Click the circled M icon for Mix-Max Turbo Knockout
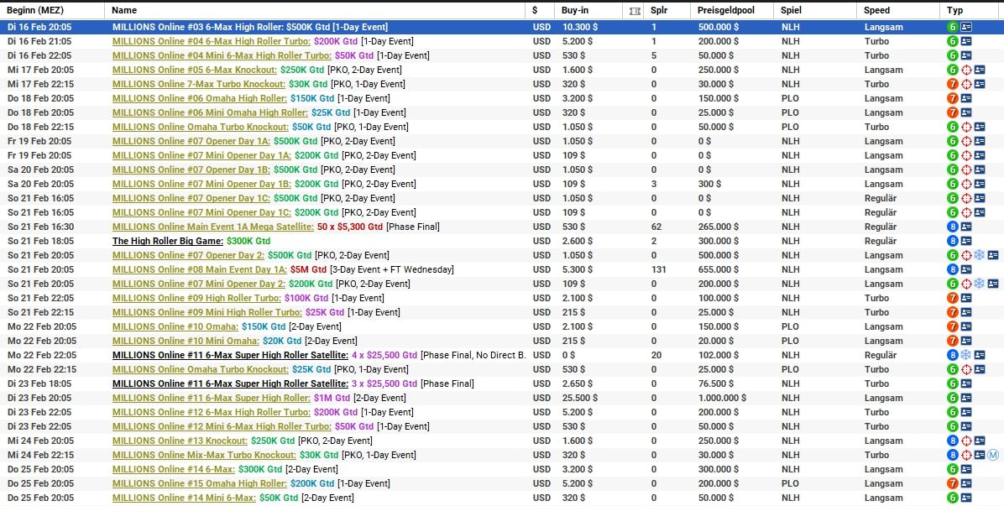1004x506 pixels. coord(993,455)
